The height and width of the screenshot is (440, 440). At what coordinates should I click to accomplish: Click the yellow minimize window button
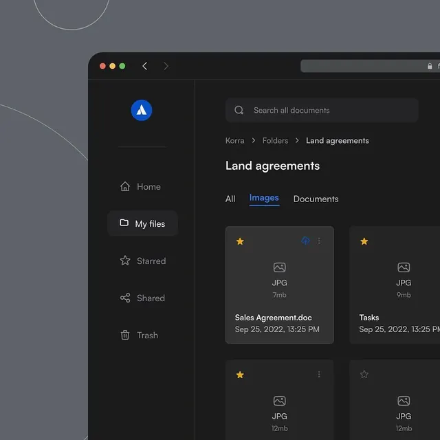(x=113, y=66)
